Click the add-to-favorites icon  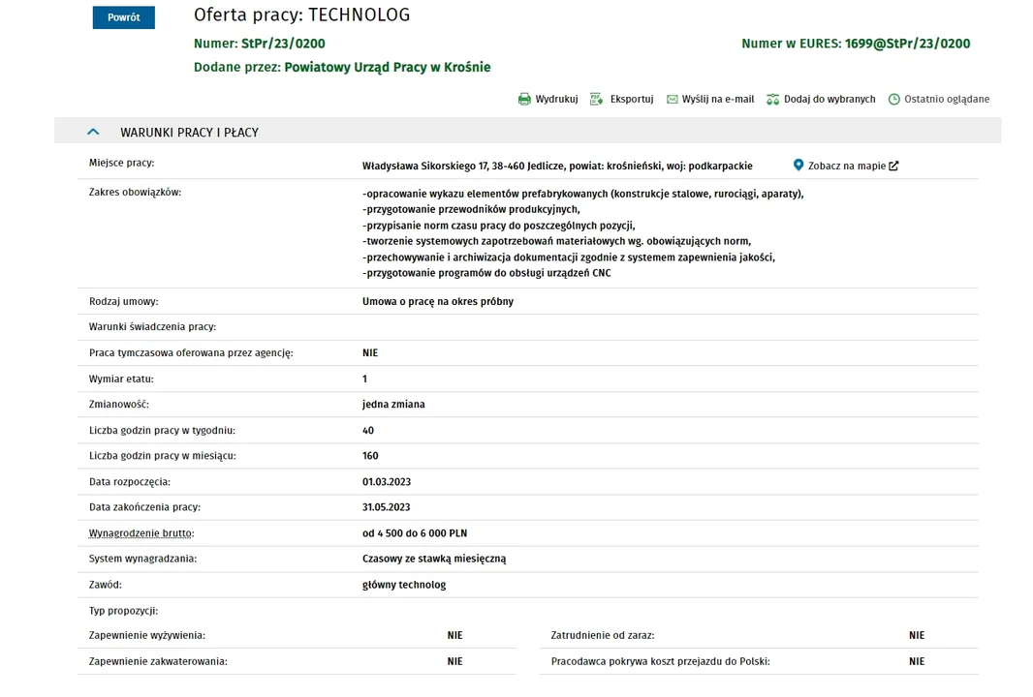772,99
